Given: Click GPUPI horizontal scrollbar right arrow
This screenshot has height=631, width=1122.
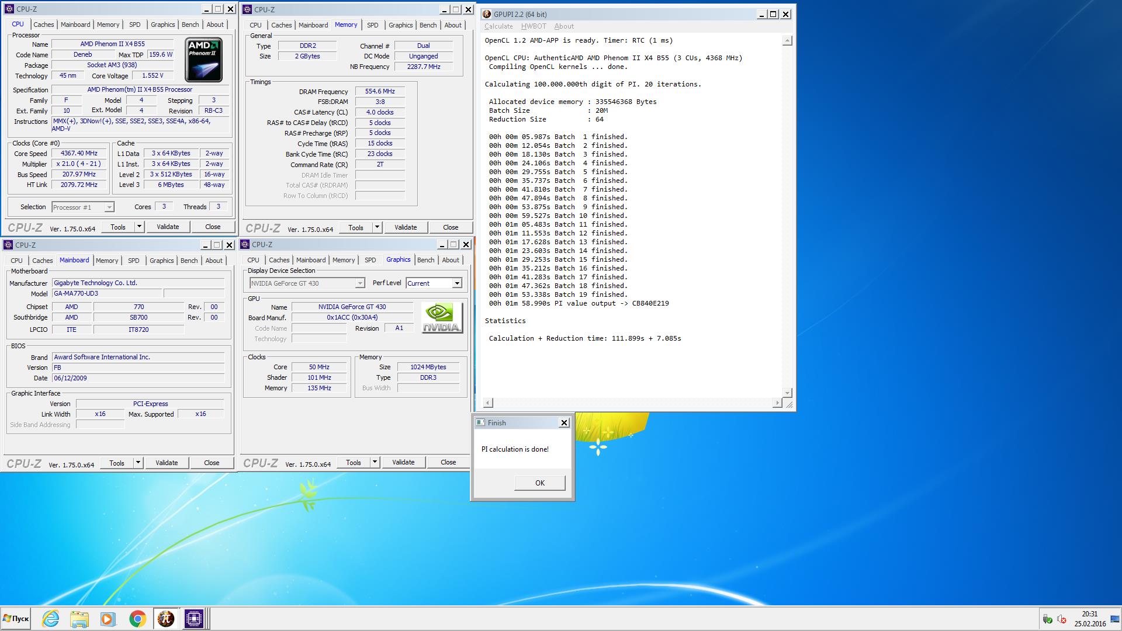Looking at the screenshot, I should pos(777,403).
